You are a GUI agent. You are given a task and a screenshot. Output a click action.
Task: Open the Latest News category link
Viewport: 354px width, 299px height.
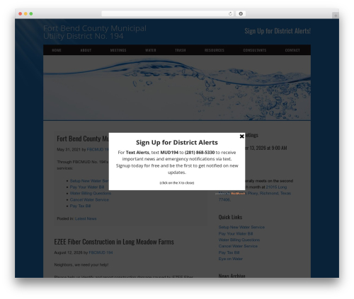click(x=86, y=218)
